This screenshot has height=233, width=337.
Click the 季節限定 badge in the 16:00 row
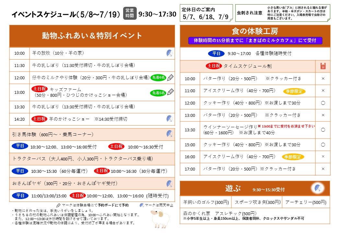[293, 157]
